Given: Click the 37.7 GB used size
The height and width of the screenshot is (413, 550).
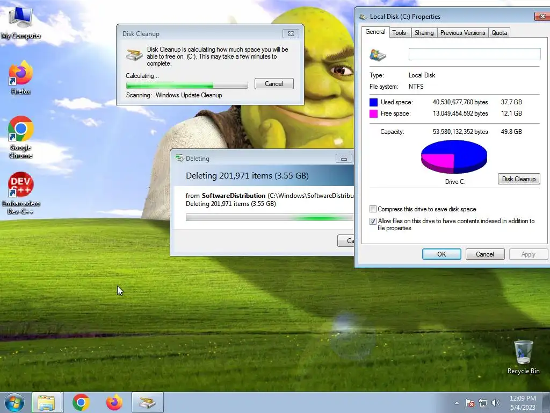Looking at the screenshot, I should point(511,102).
